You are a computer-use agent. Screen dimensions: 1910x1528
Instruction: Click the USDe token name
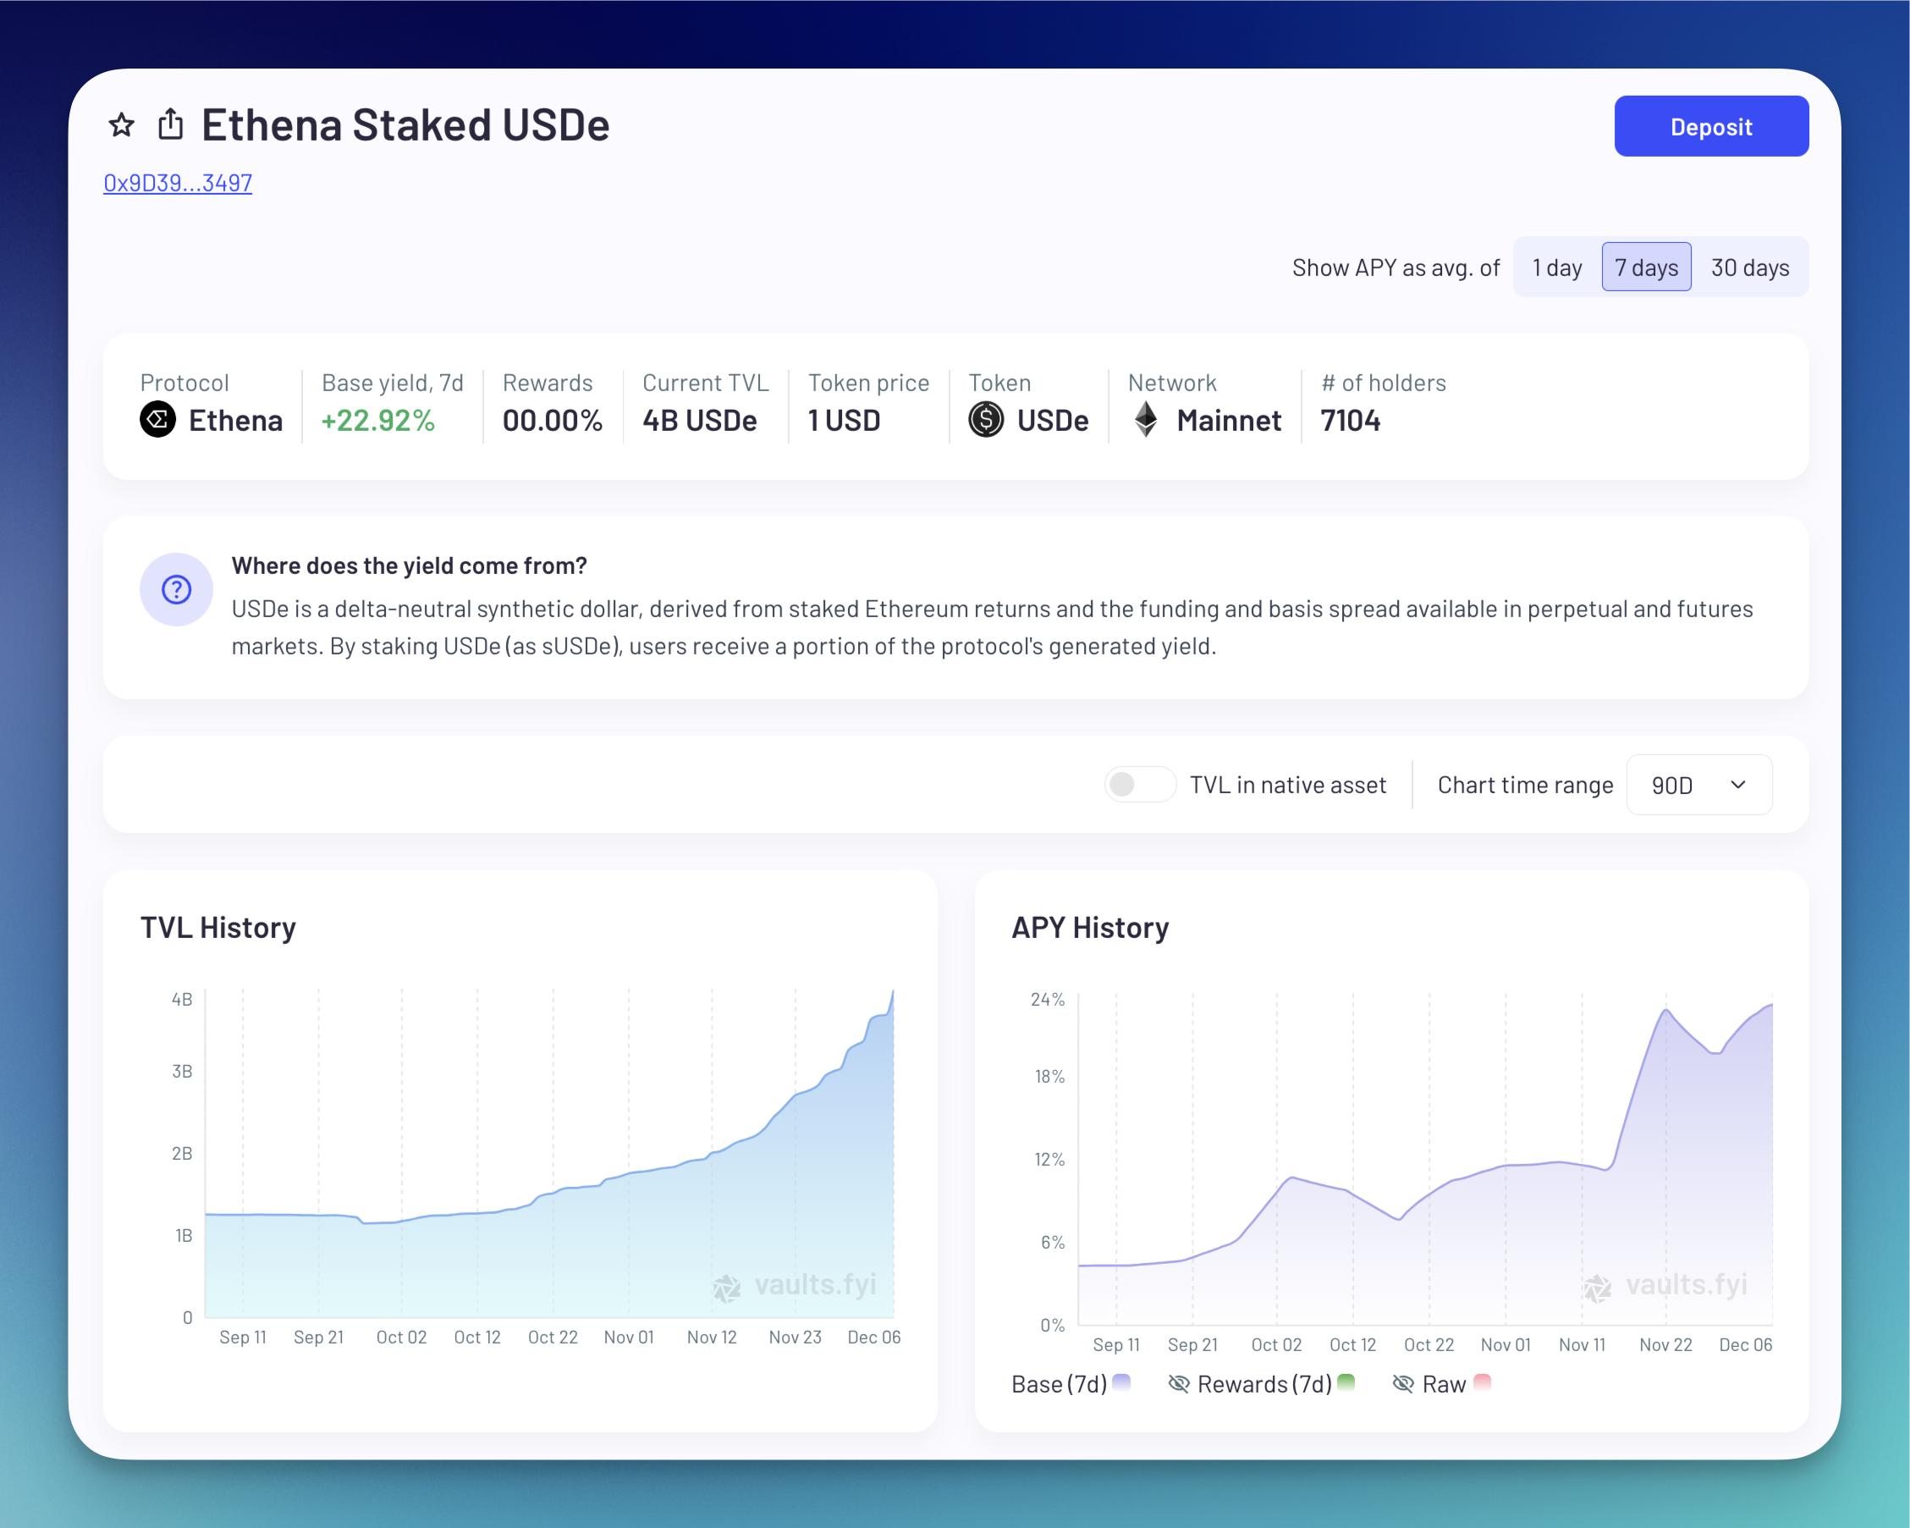click(1053, 420)
